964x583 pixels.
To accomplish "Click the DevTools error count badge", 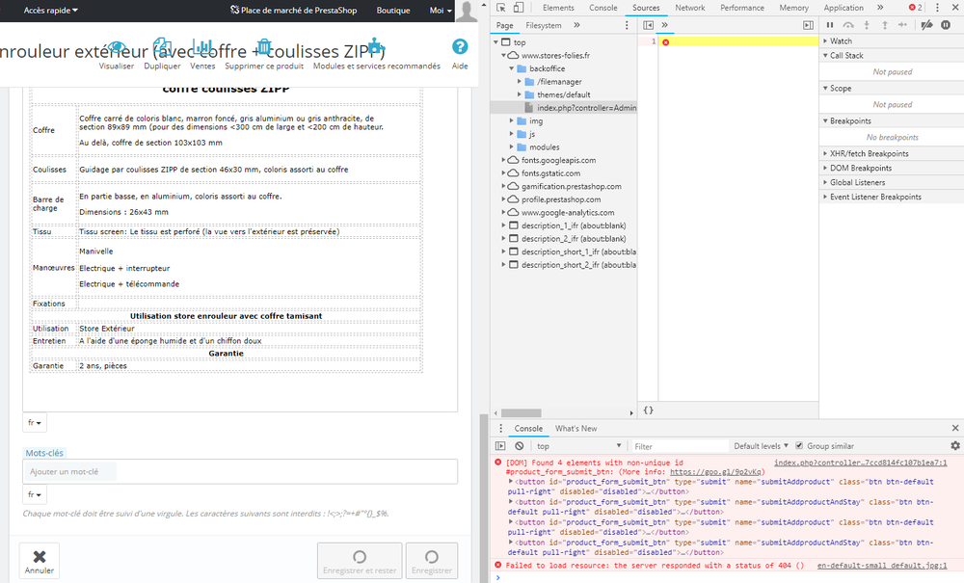I will tap(916, 8).
